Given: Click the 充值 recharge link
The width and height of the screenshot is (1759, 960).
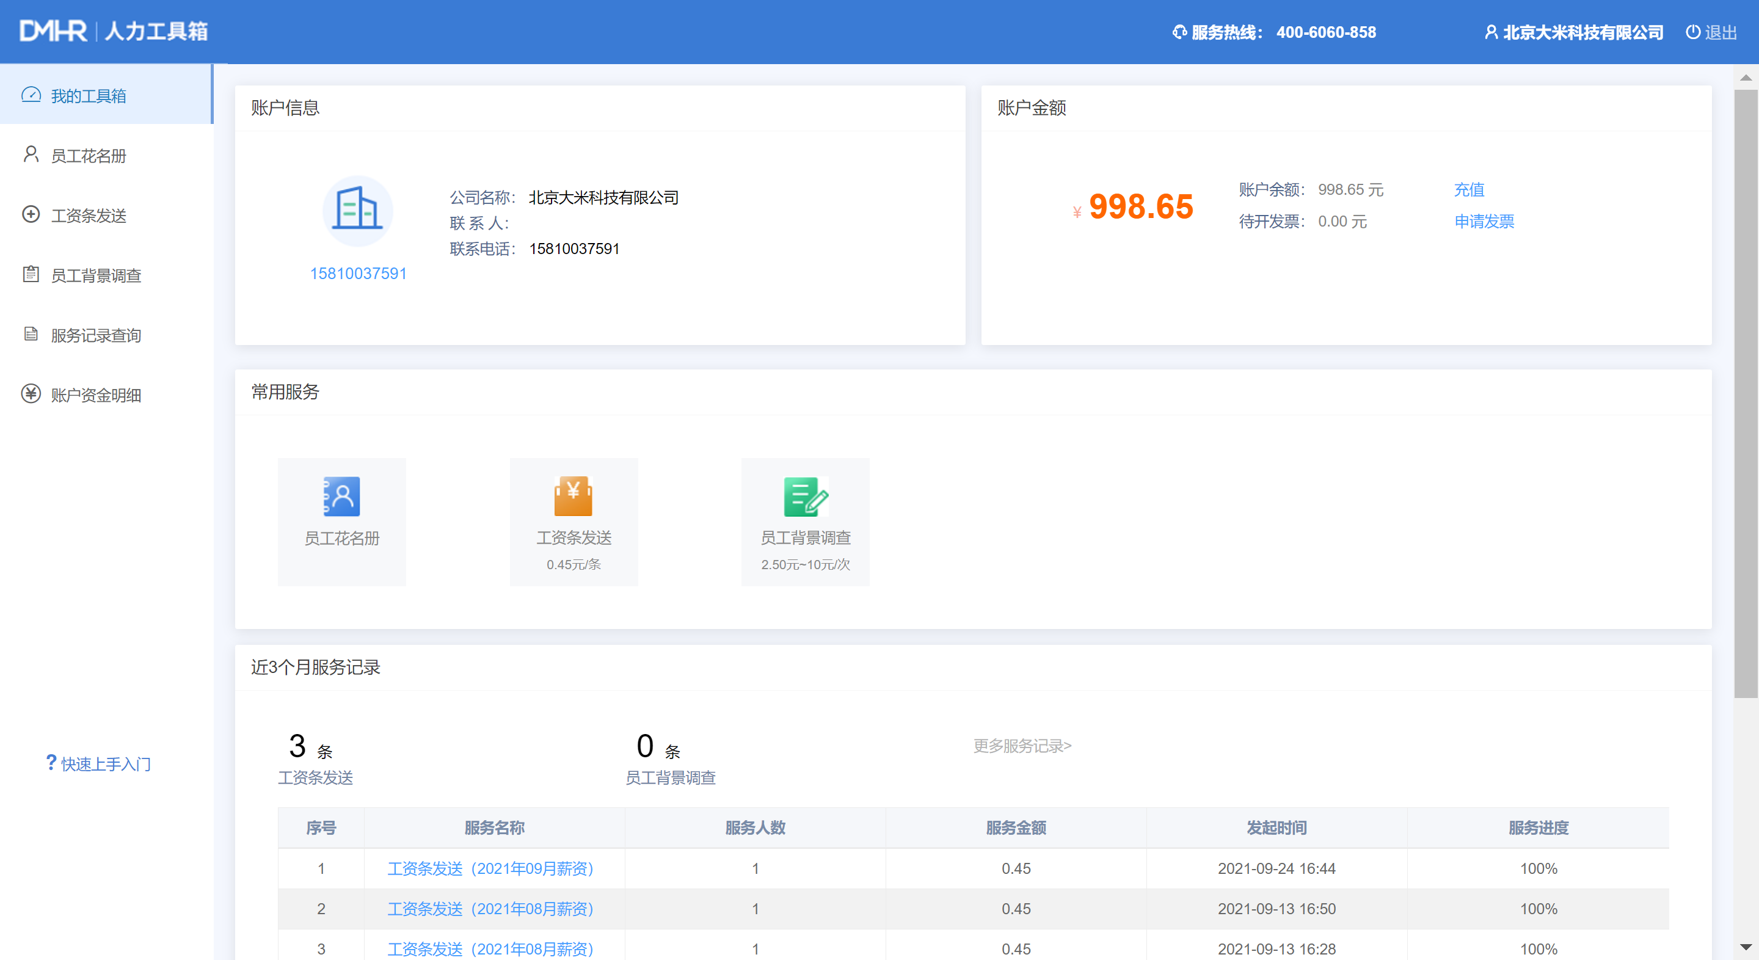Looking at the screenshot, I should [x=1469, y=189].
